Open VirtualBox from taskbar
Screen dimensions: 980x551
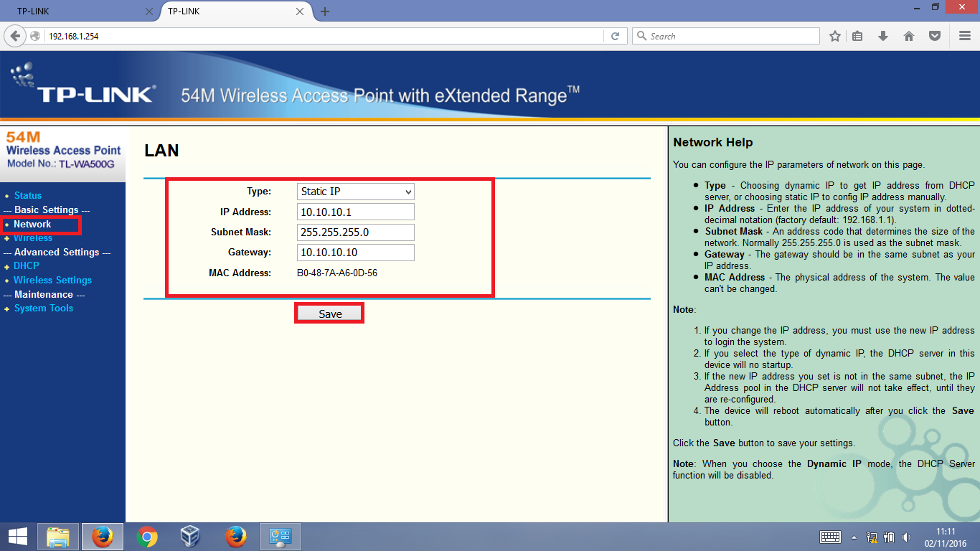pyautogui.click(x=190, y=537)
